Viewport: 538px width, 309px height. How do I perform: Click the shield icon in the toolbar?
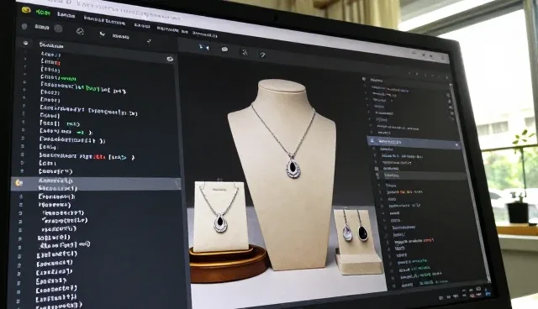24,26
